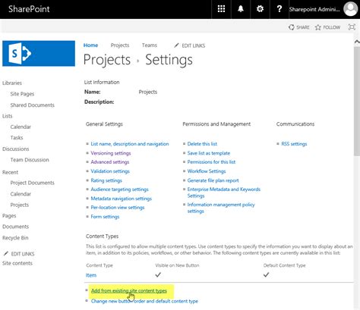Click the SharePoint site logo

click(39, 53)
